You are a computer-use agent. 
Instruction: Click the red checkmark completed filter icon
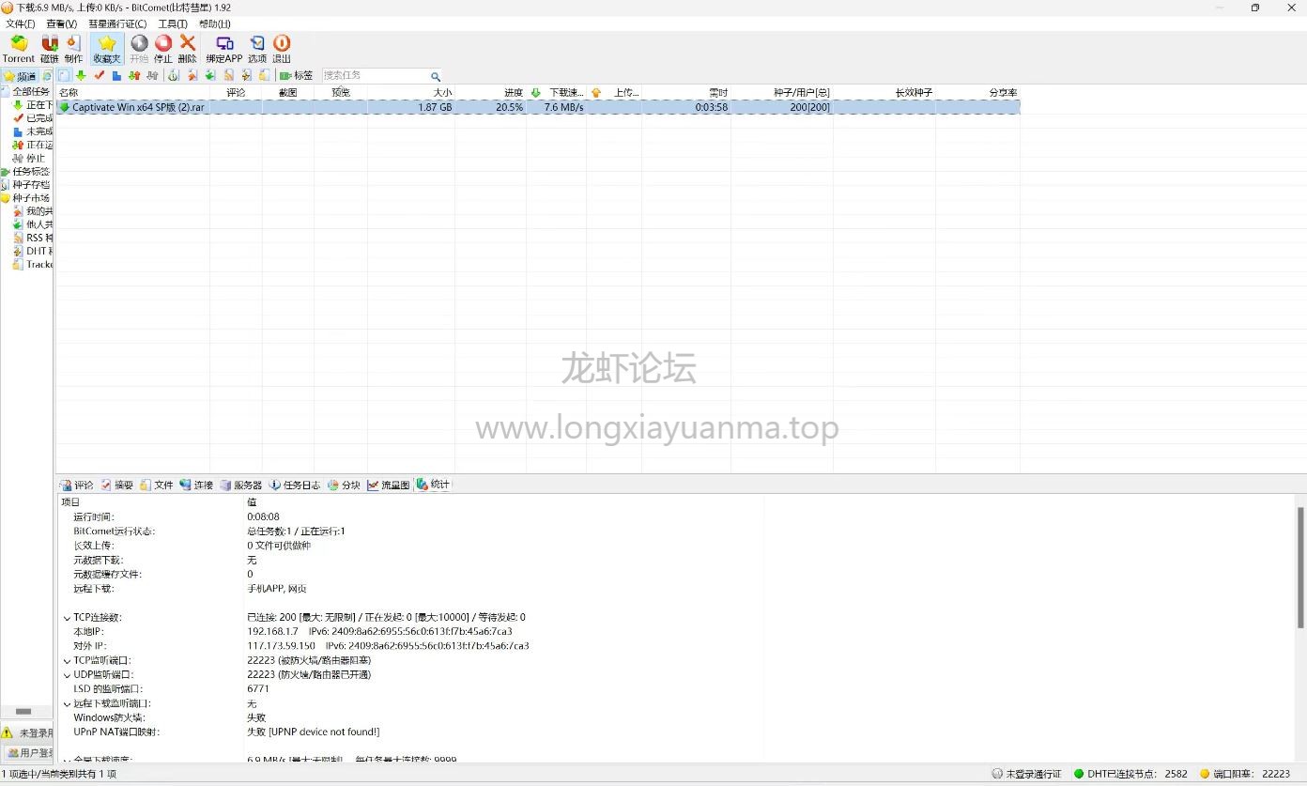click(99, 75)
